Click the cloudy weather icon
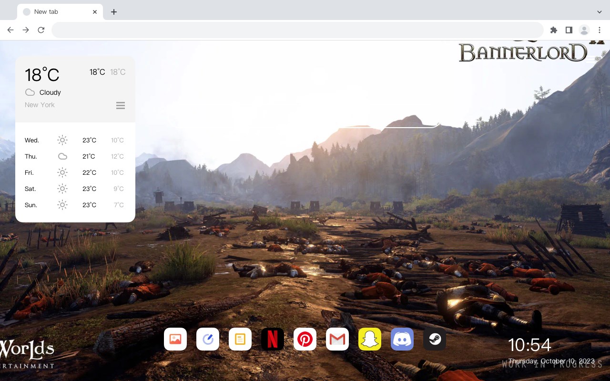Viewport: 610px width, 381px height. [x=30, y=92]
